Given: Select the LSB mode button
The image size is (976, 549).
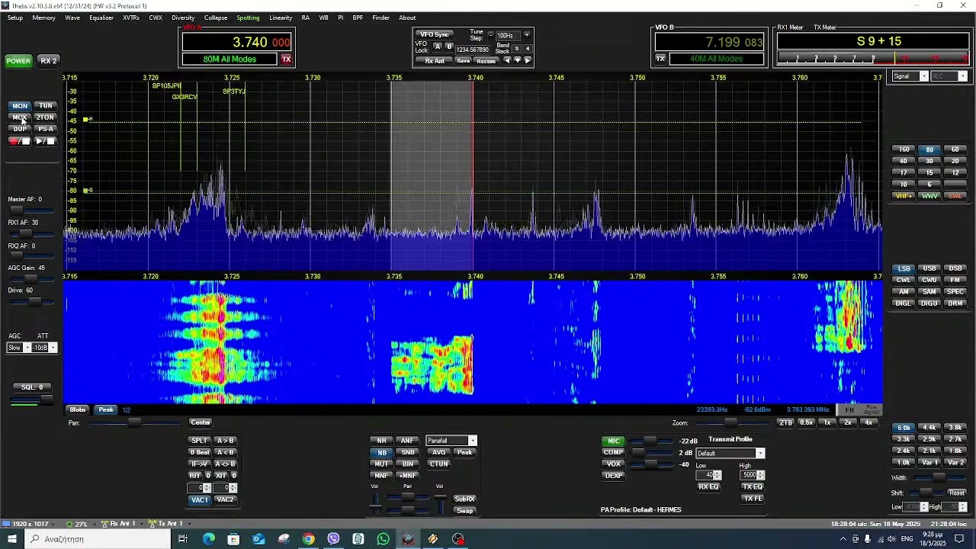Looking at the screenshot, I should [904, 268].
